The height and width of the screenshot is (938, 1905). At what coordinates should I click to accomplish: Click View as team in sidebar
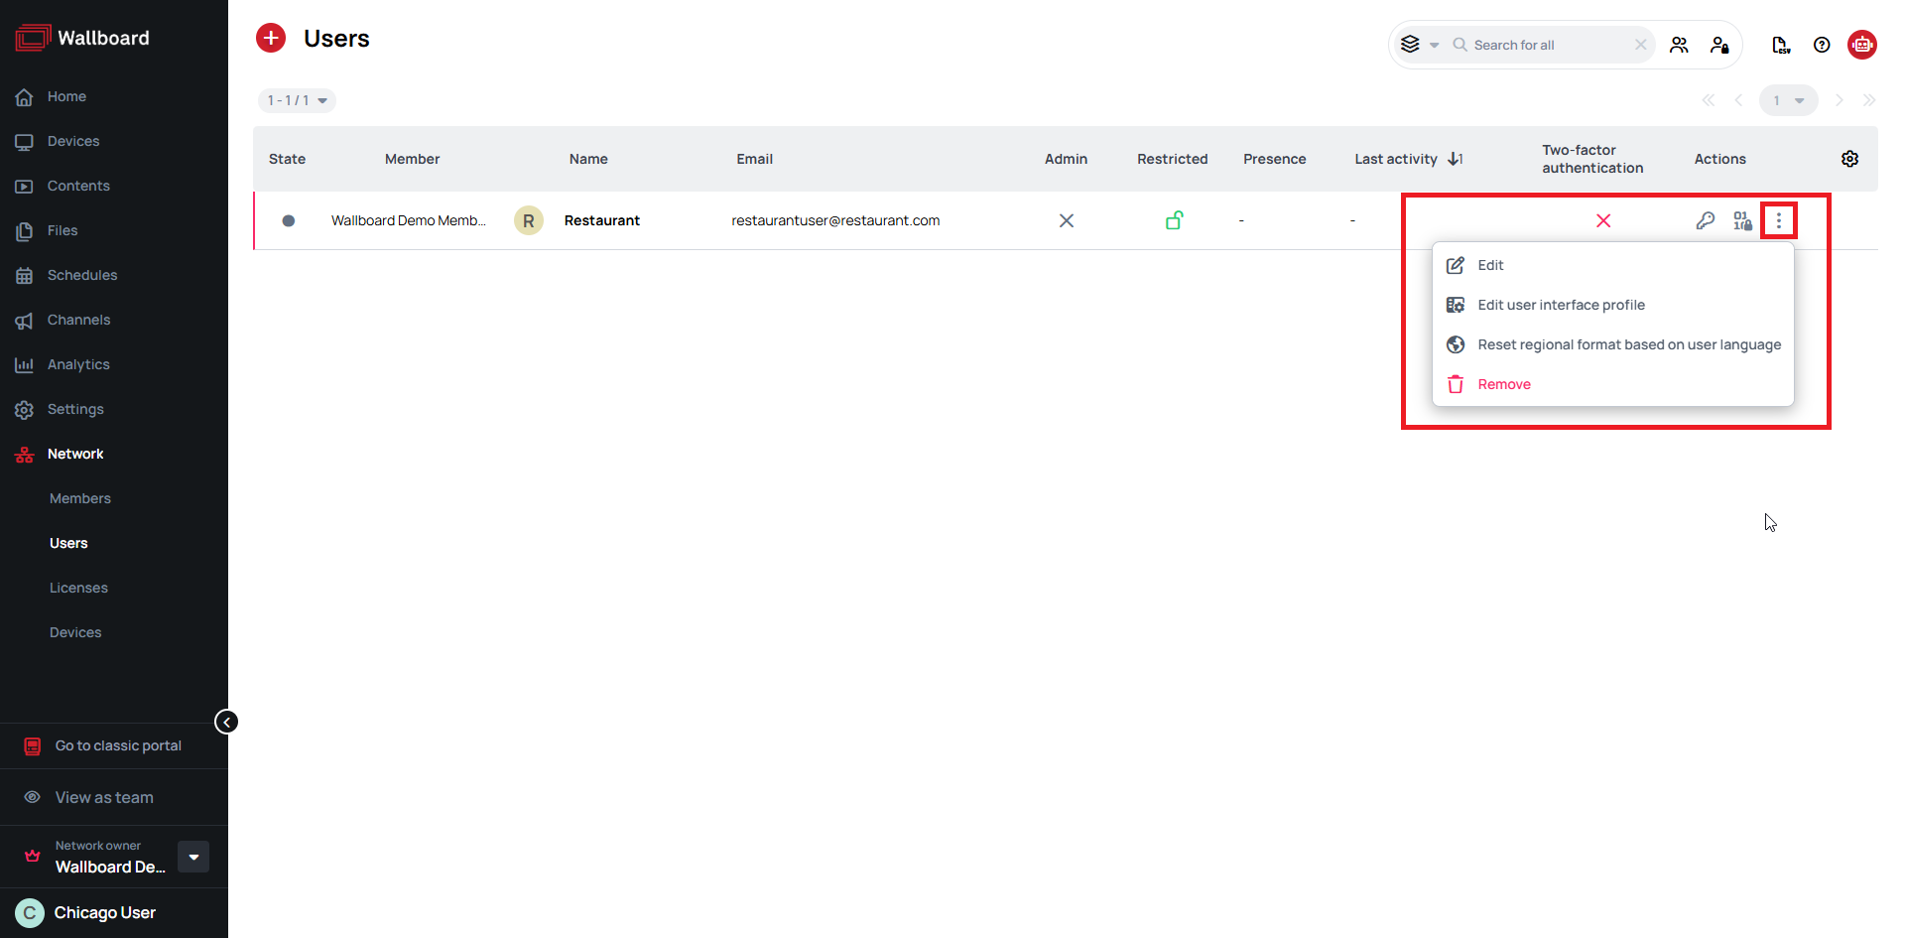pyautogui.click(x=104, y=797)
